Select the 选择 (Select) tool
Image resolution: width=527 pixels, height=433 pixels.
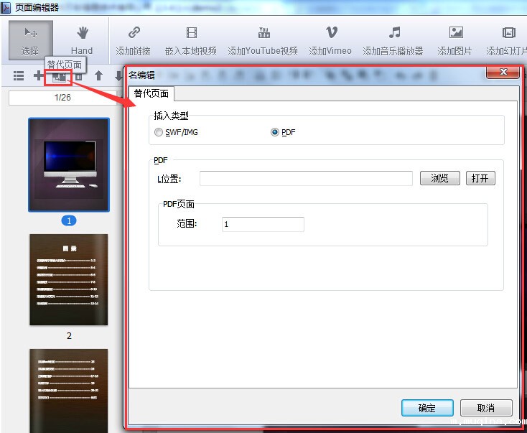click(30, 40)
